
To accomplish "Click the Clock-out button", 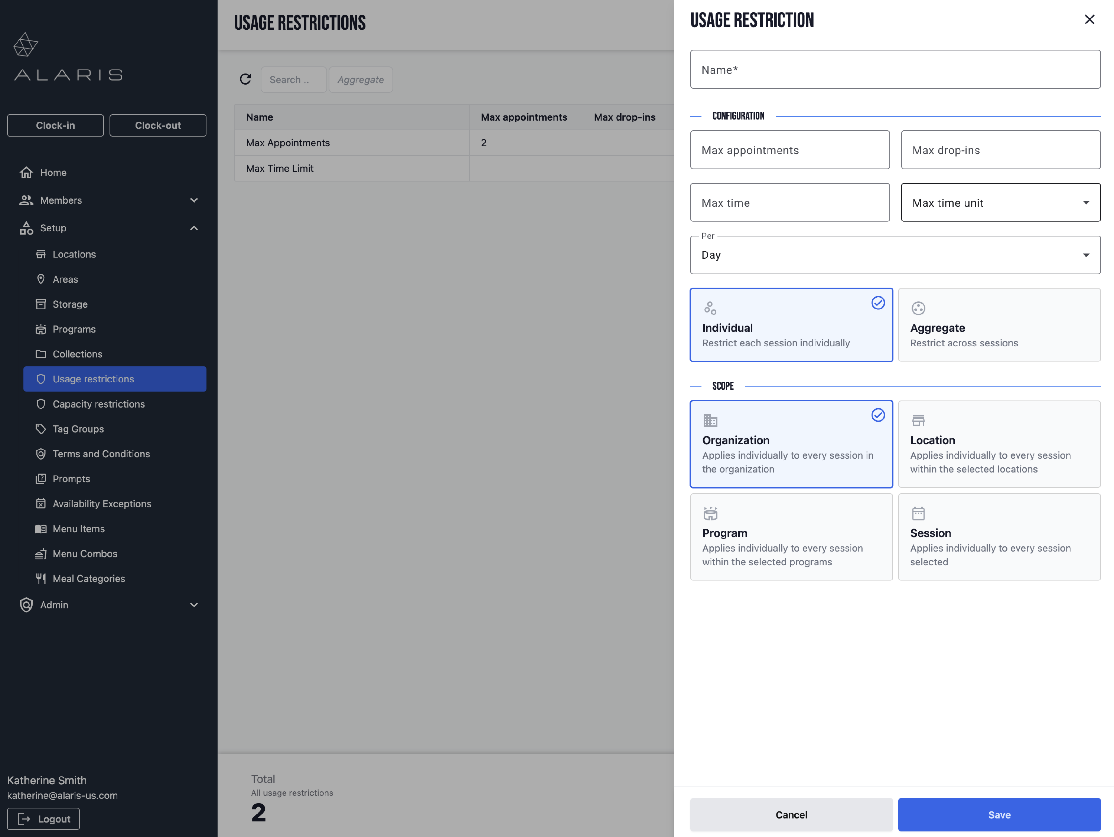I will 158,125.
